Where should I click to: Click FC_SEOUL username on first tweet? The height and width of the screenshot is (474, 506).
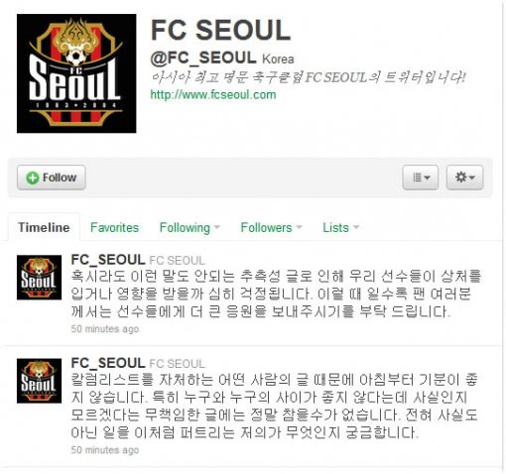(x=108, y=260)
